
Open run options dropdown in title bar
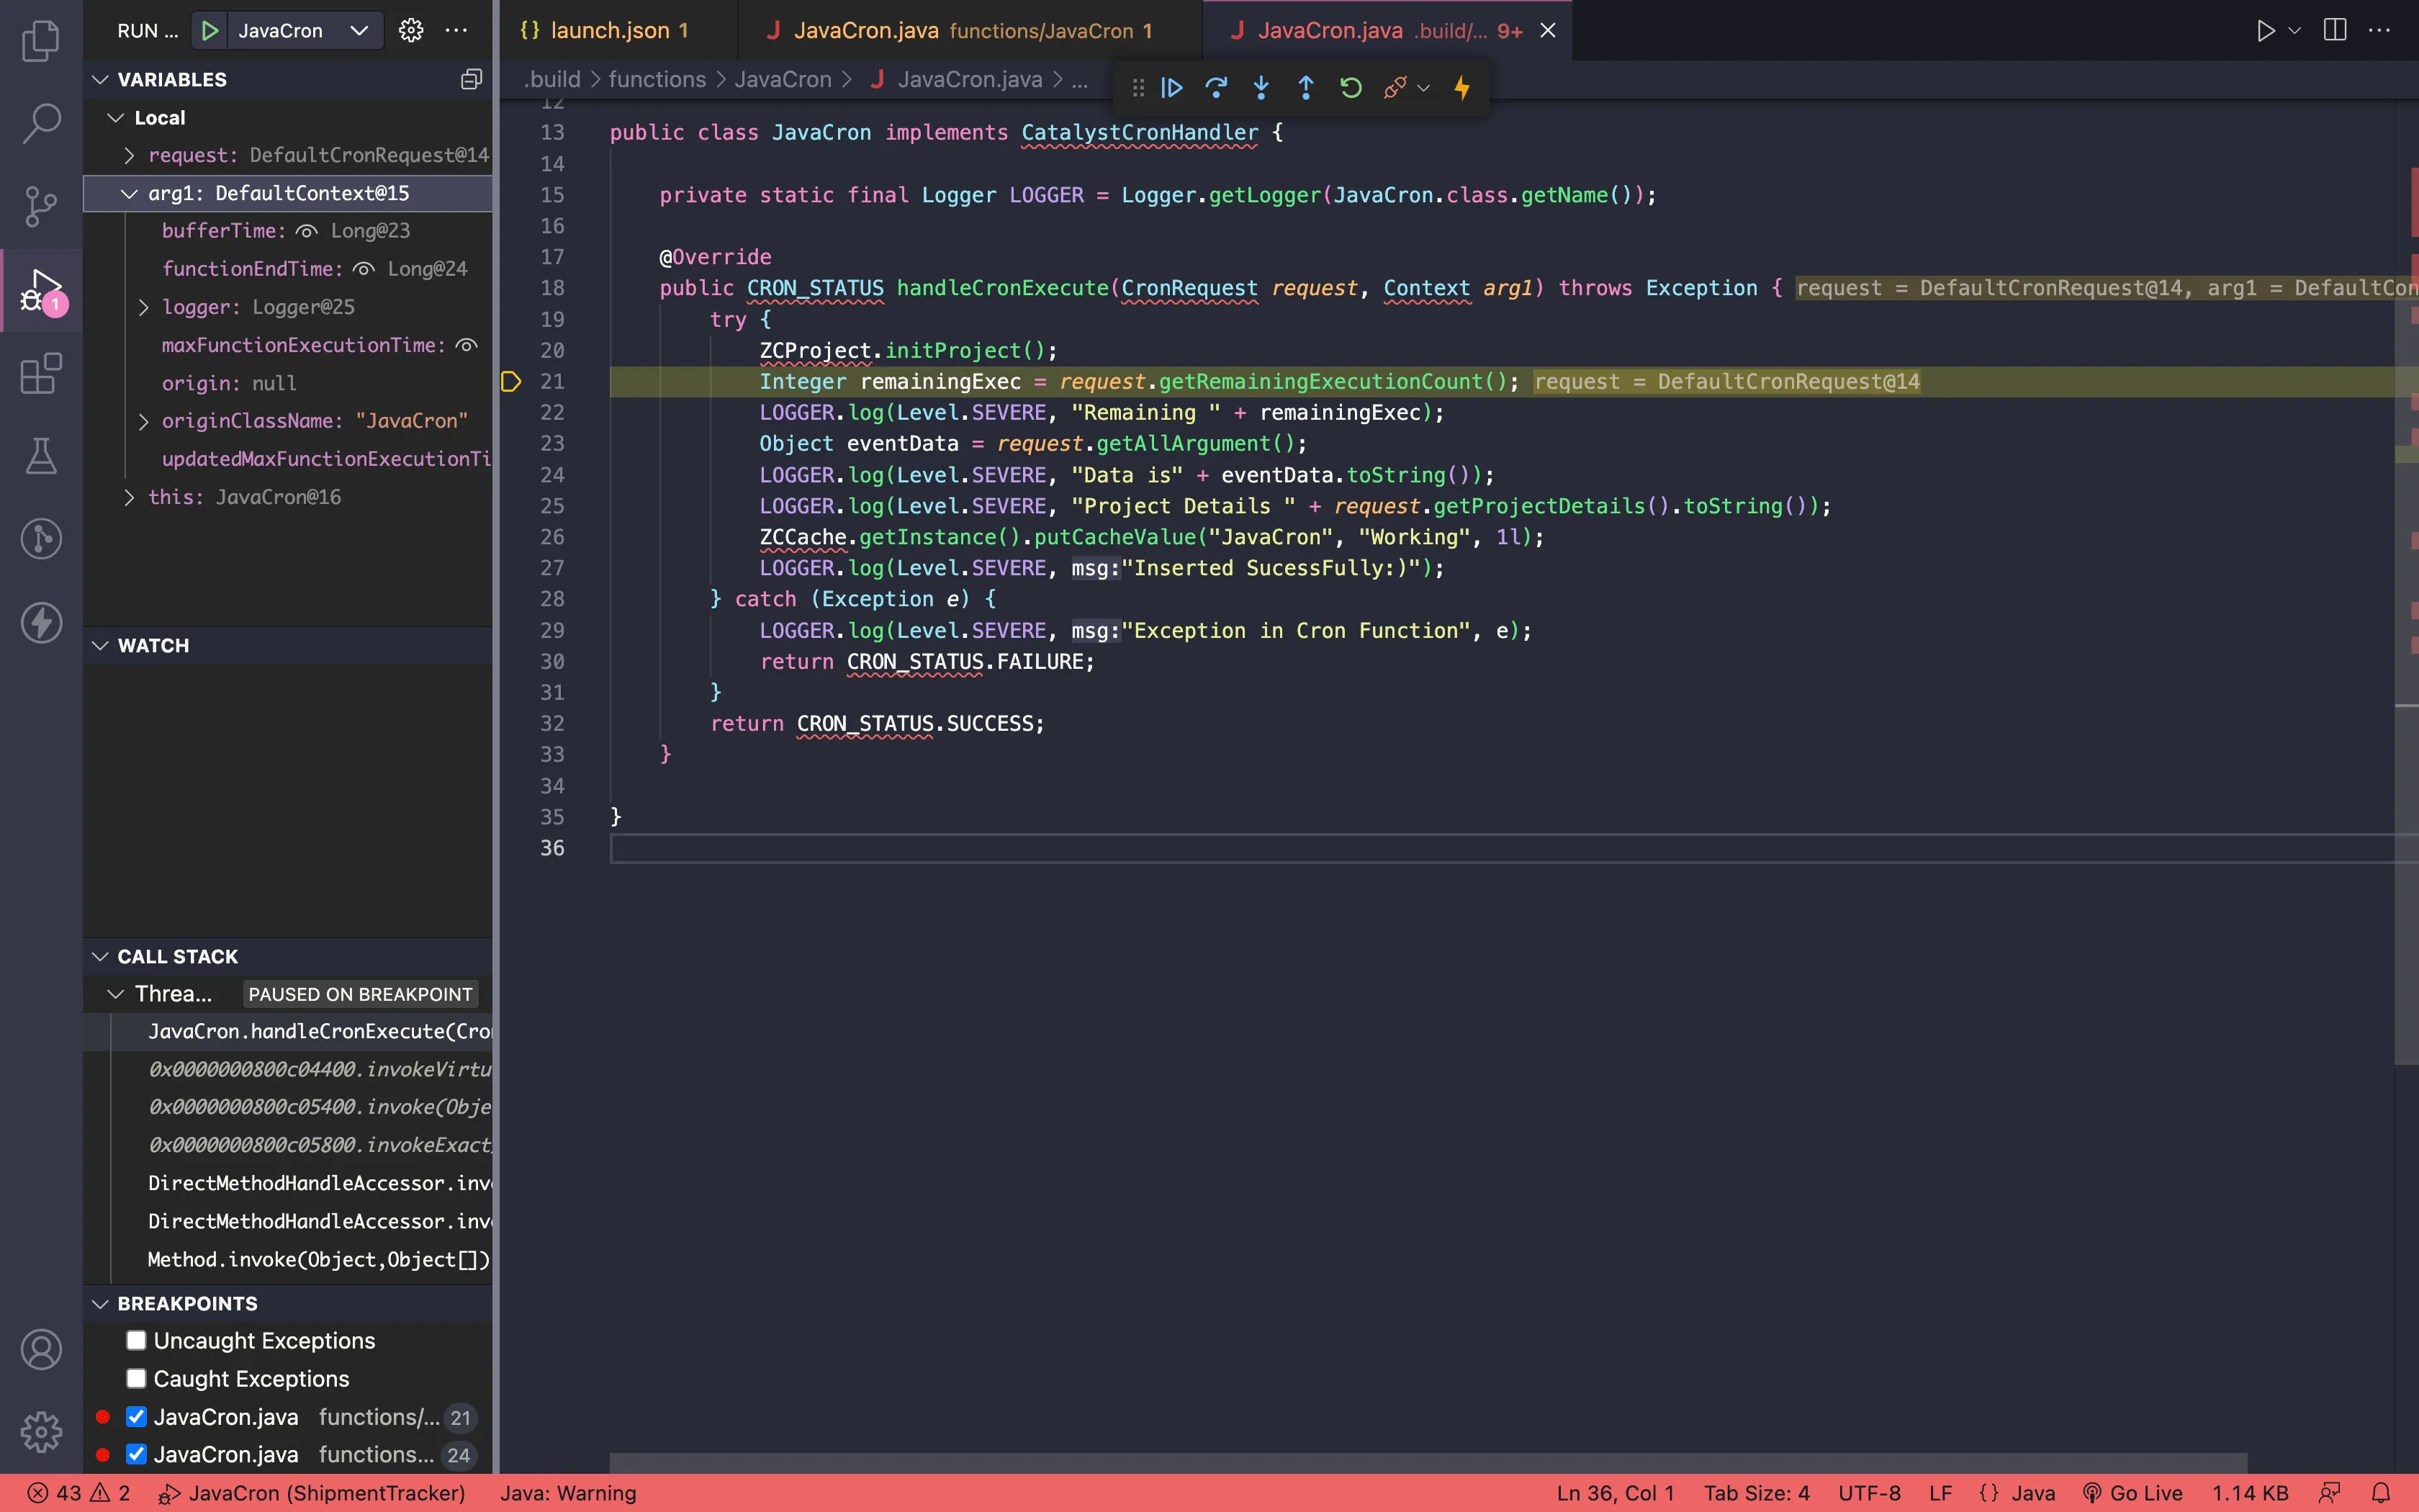[x=2295, y=30]
